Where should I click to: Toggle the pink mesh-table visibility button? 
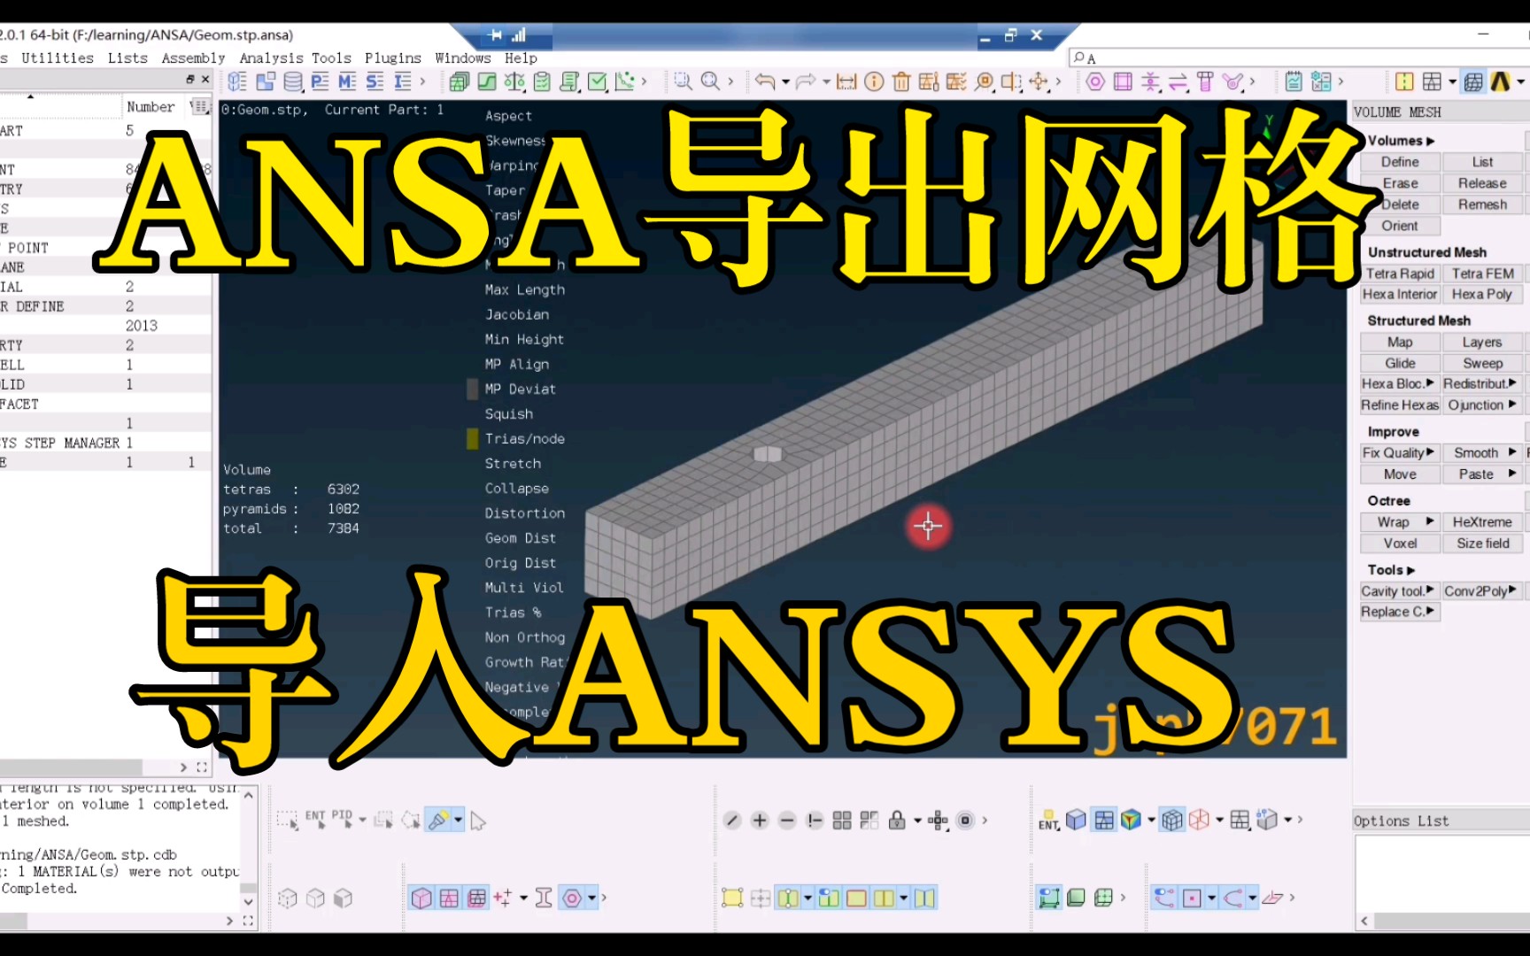point(449,898)
